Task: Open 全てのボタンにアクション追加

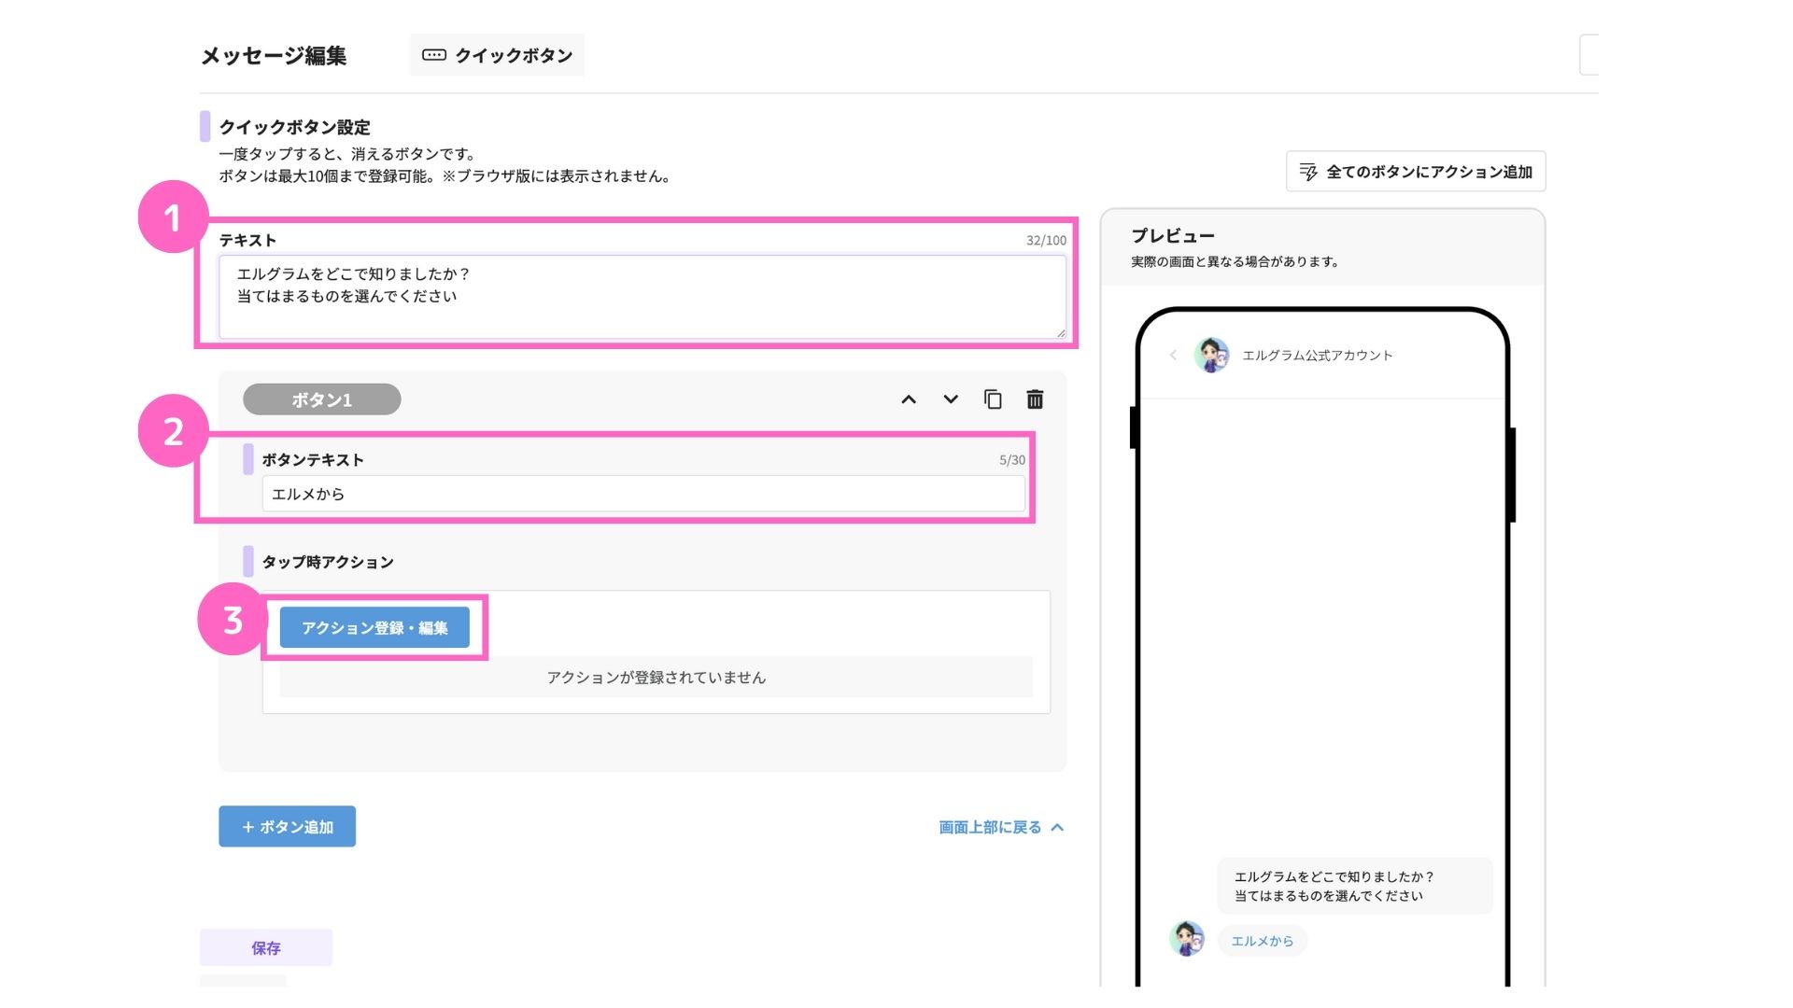Action: 1416,172
